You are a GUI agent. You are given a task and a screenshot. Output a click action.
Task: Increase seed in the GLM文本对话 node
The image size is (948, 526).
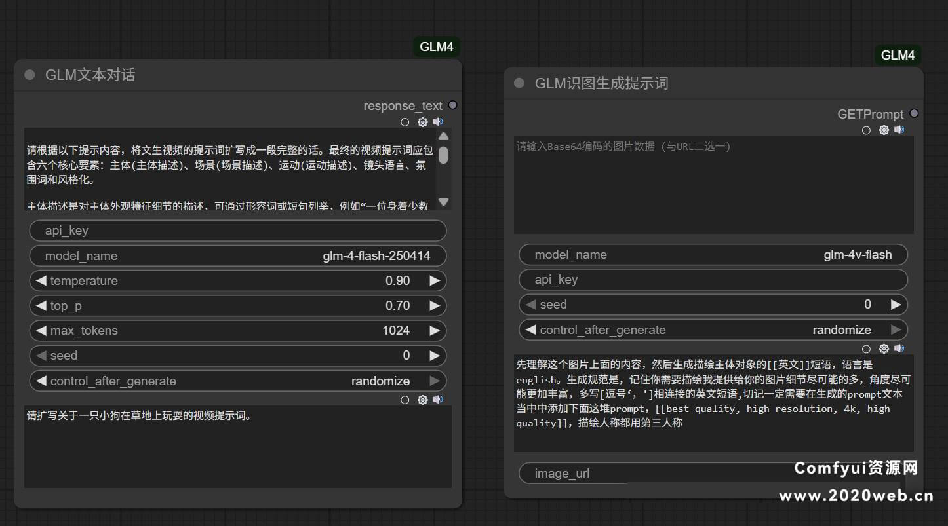[x=435, y=356]
